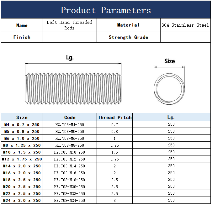This screenshot has width=212, height=205.
Task: Click the 'Strength Grade' label cell
Action: point(129,37)
